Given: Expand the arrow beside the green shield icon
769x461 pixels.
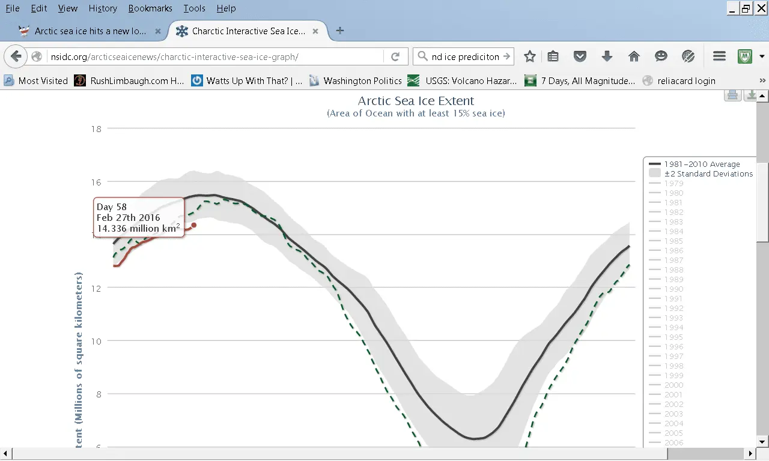Looking at the screenshot, I should [762, 56].
